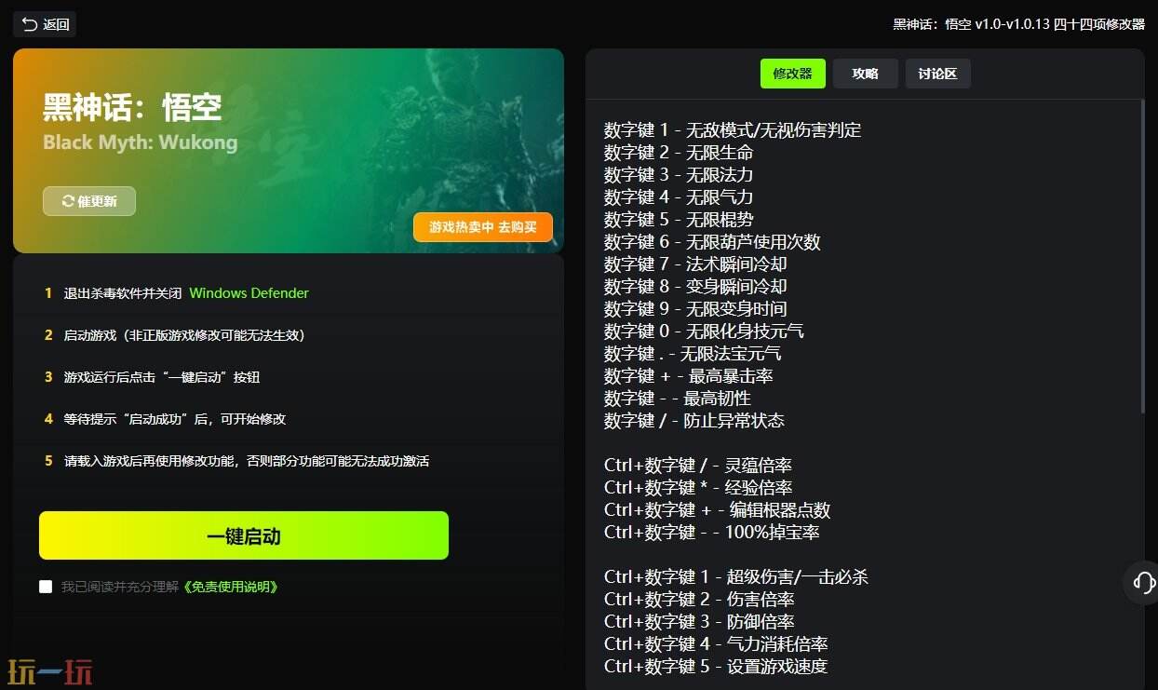Click the Black Myth: Wukong subtitle
Image resolution: width=1158 pixels, height=690 pixels.
coord(140,143)
